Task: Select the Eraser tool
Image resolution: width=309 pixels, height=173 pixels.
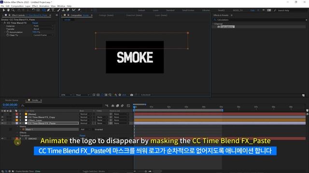Action: (68, 10)
